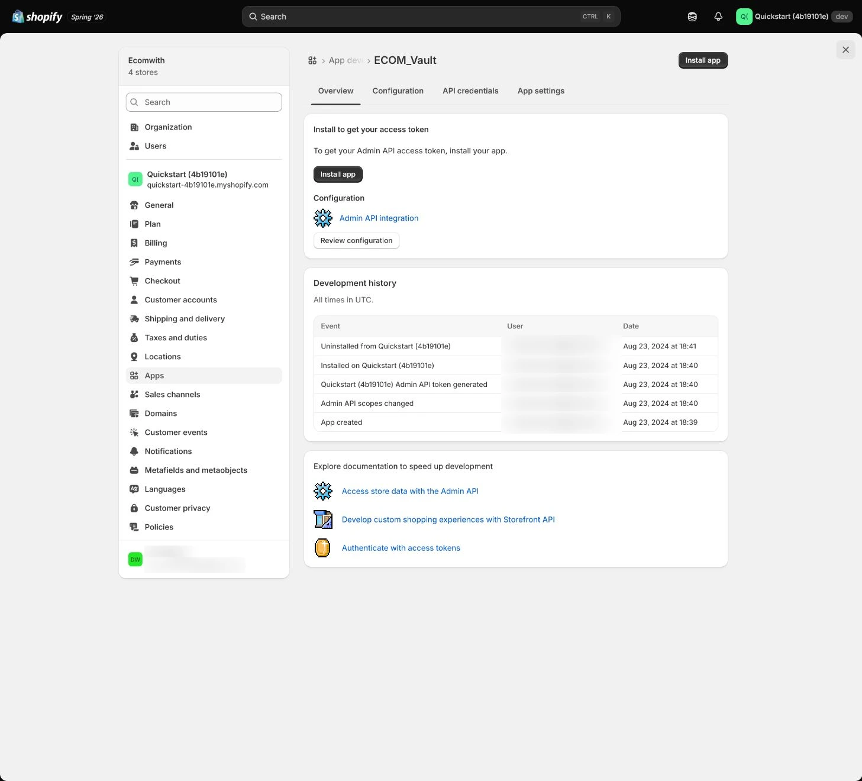This screenshot has height=781, width=862.
Task: Click the Event column header
Action: coord(330,326)
